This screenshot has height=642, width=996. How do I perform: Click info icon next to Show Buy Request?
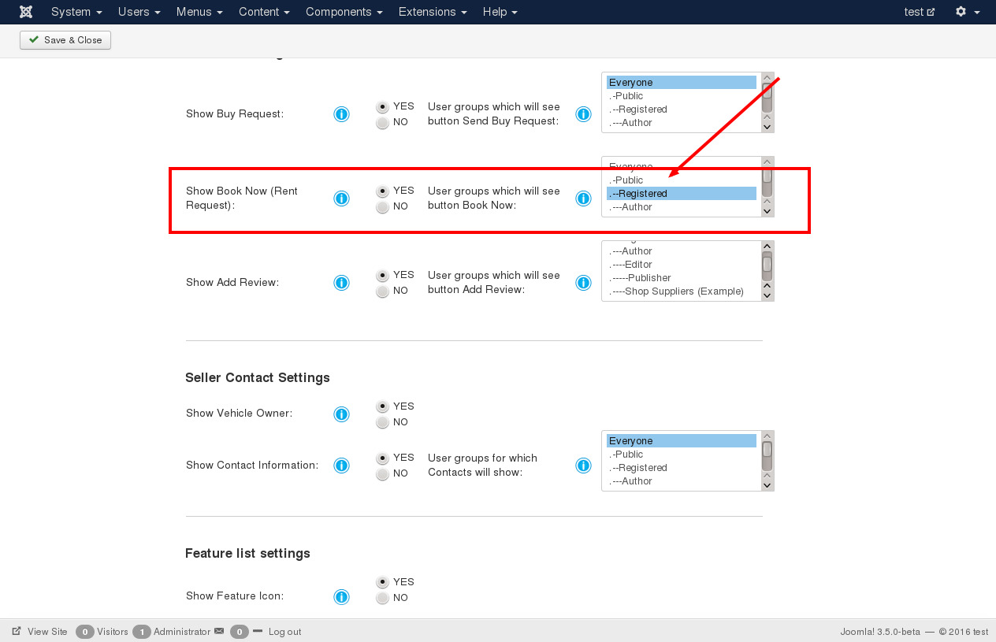pos(341,114)
